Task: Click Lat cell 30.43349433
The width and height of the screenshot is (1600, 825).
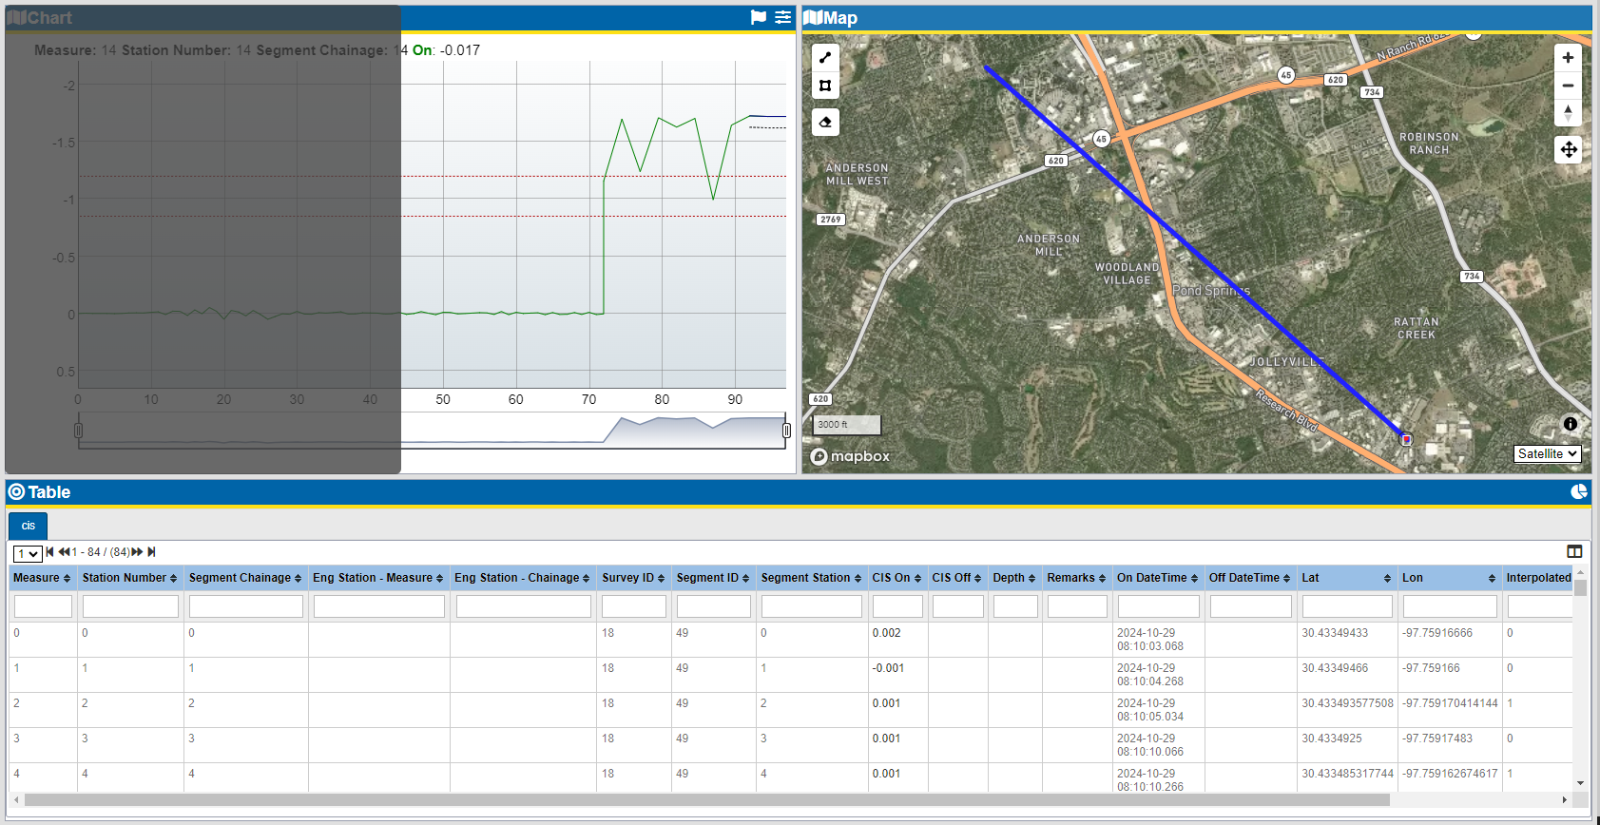Action: pos(1335,633)
